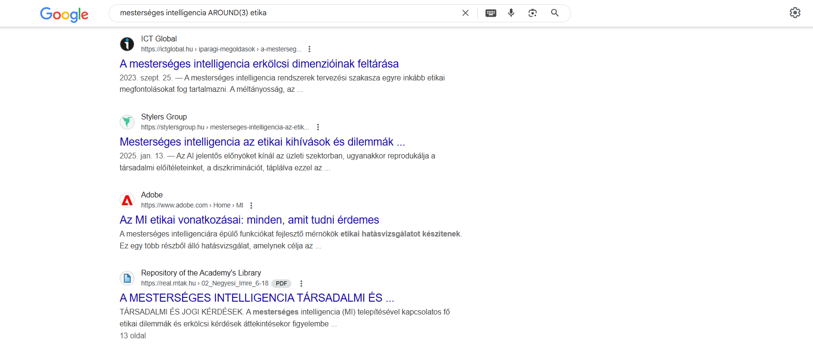Open 'Az MI etikai vonatkozásai' result
813x354 pixels.
[x=249, y=220]
